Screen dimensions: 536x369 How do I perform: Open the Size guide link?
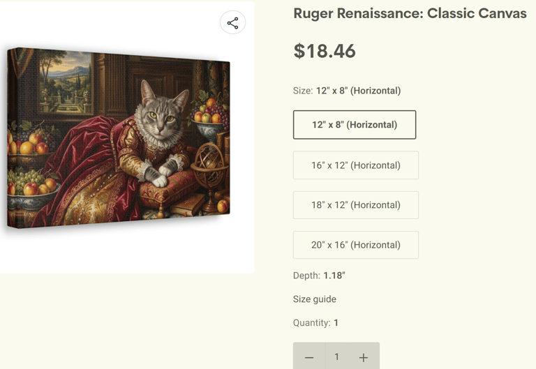[315, 299]
